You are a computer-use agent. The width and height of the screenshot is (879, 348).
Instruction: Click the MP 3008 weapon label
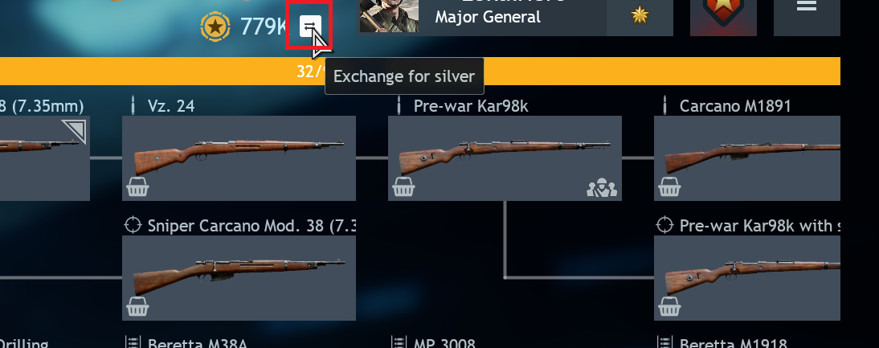pyautogui.click(x=444, y=342)
